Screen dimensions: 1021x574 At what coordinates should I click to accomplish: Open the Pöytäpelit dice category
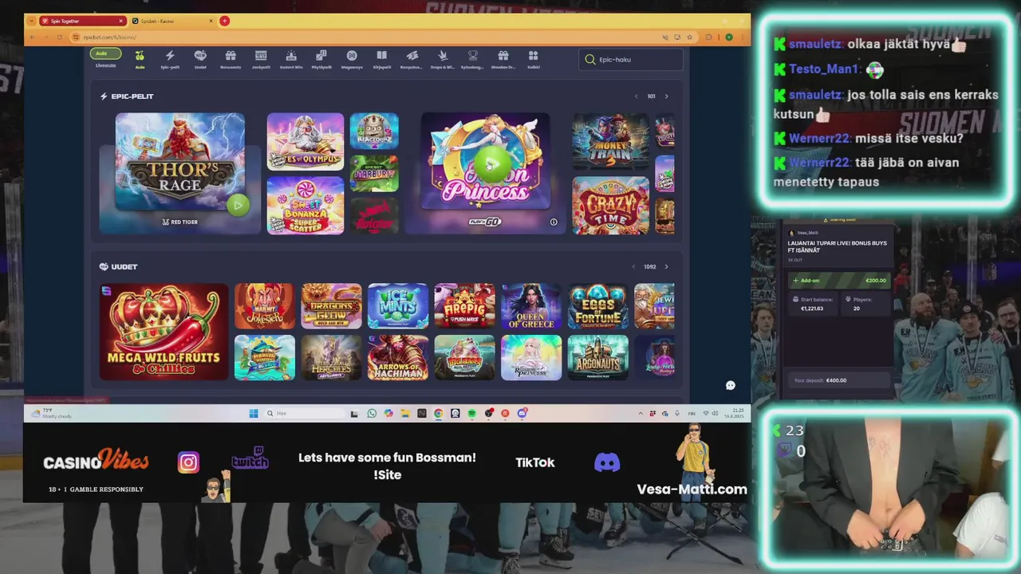[321, 59]
